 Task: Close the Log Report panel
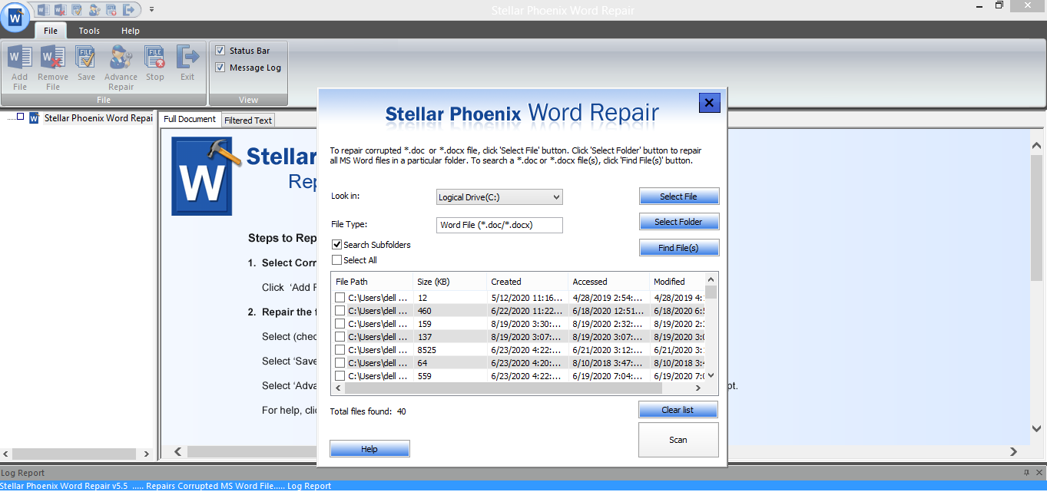coord(1039,473)
